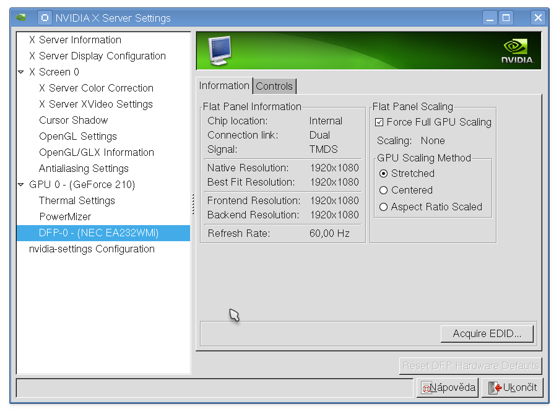Collapse the GPU 0 GeForce 210 node

21,184
